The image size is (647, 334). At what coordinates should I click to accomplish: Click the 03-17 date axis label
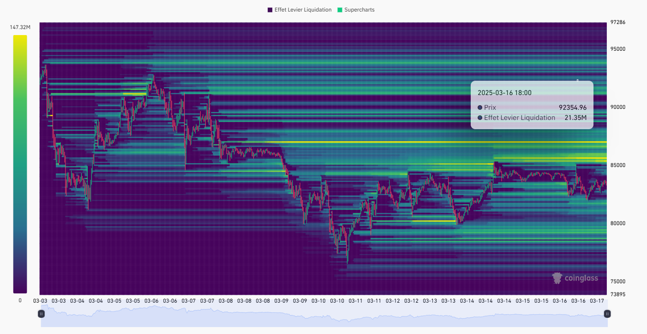click(x=597, y=301)
